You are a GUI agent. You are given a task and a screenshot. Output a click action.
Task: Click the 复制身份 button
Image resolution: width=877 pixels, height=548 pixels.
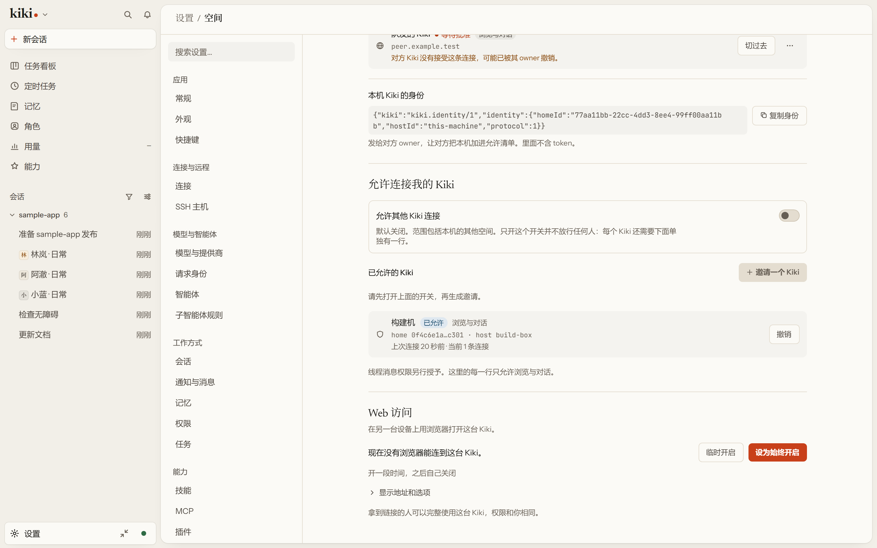pos(779,116)
